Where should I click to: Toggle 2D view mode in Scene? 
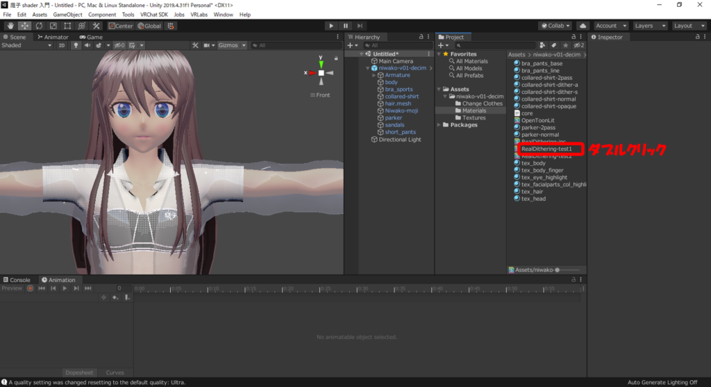click(x=61, y=45)
